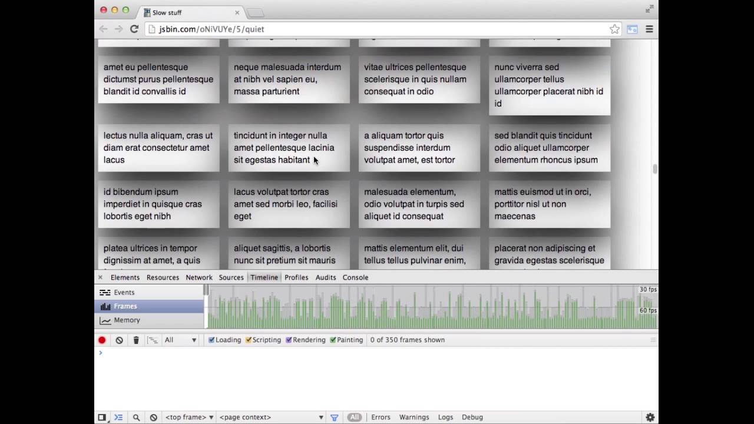
Task: Clear console with circle-slash icon near top frame
Action: [x=153, y=417]
